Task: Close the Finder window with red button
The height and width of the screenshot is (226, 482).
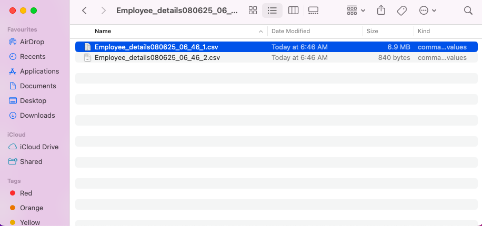Action: pyautogui.click(x=13, y=11)
